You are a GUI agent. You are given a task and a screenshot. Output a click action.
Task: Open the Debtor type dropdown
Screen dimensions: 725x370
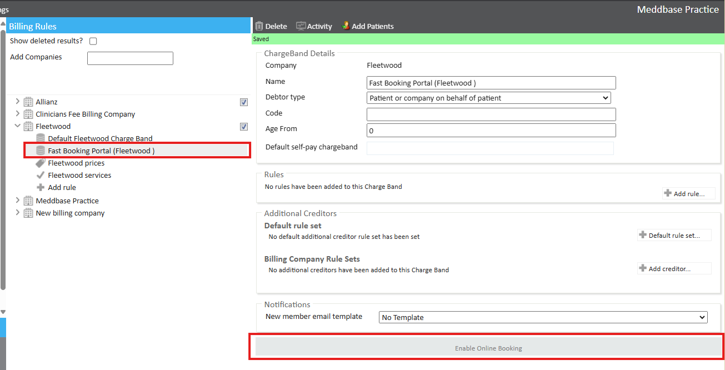[488, 98]
